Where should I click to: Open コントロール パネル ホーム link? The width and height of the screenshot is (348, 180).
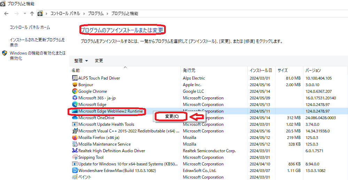30,27
